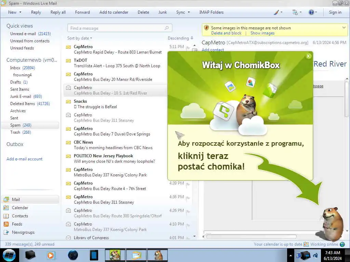Viewport: 350px width, 262px height.
Task: Click Reply all in the toolbar
Action: [58, 12]
